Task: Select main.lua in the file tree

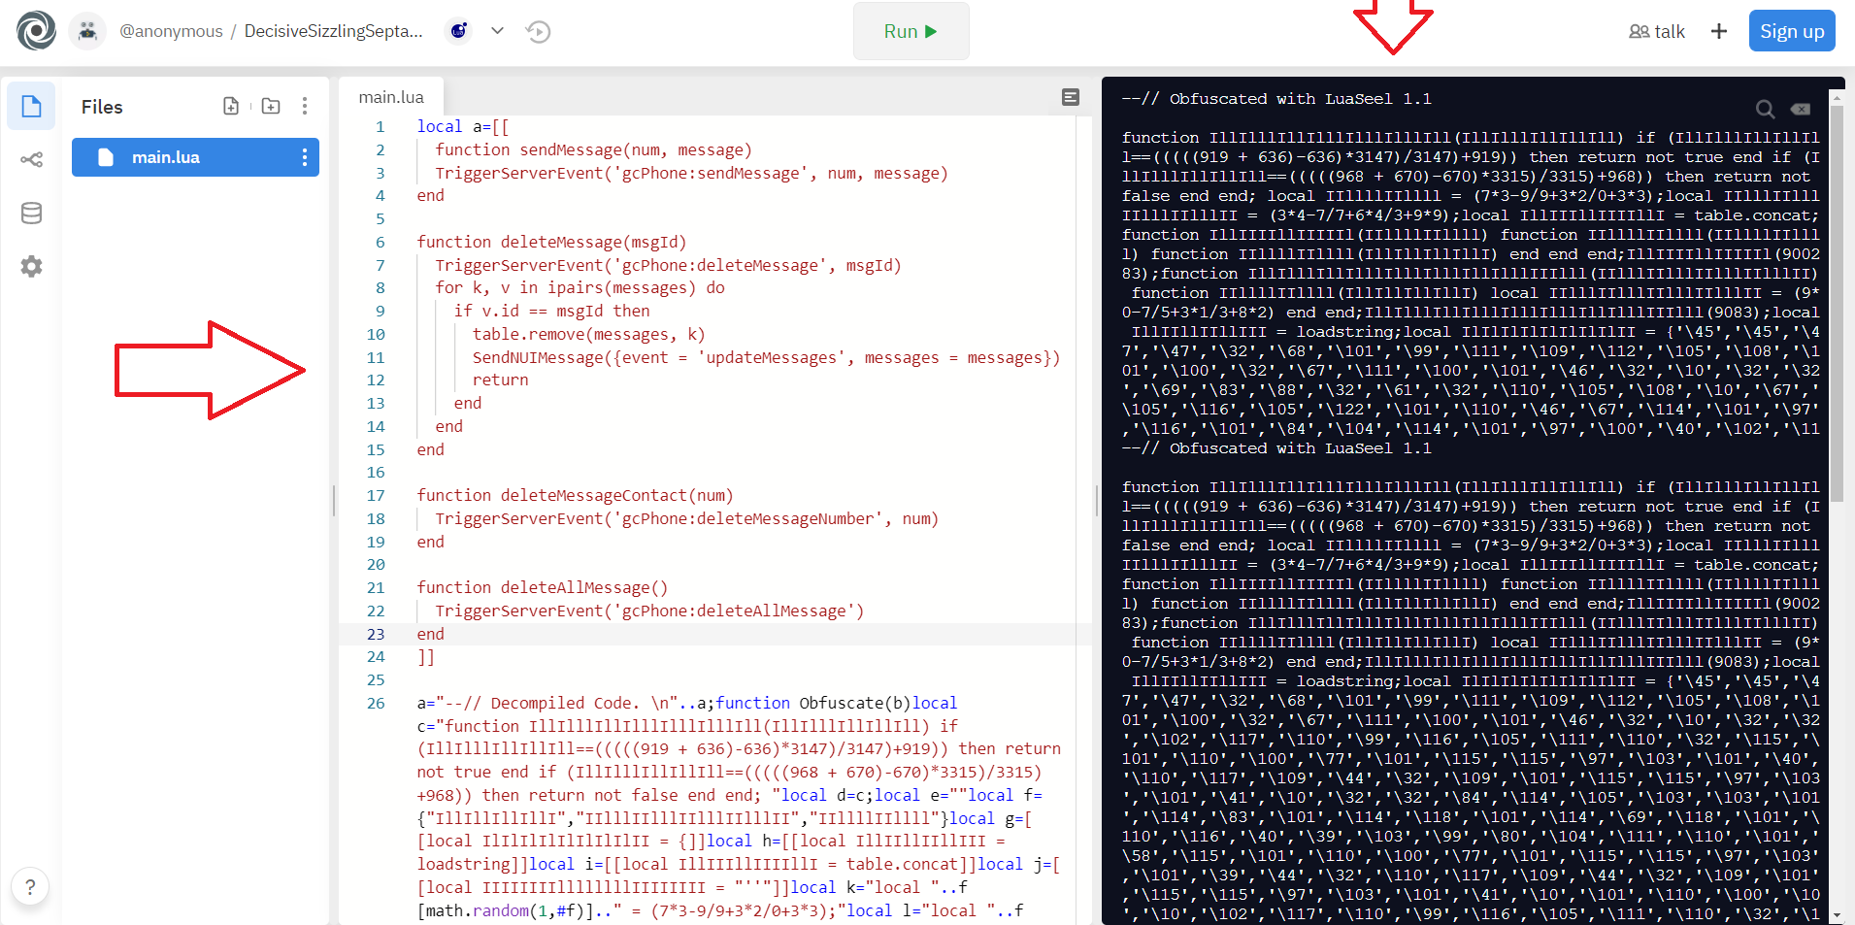Action: point(195,157)
